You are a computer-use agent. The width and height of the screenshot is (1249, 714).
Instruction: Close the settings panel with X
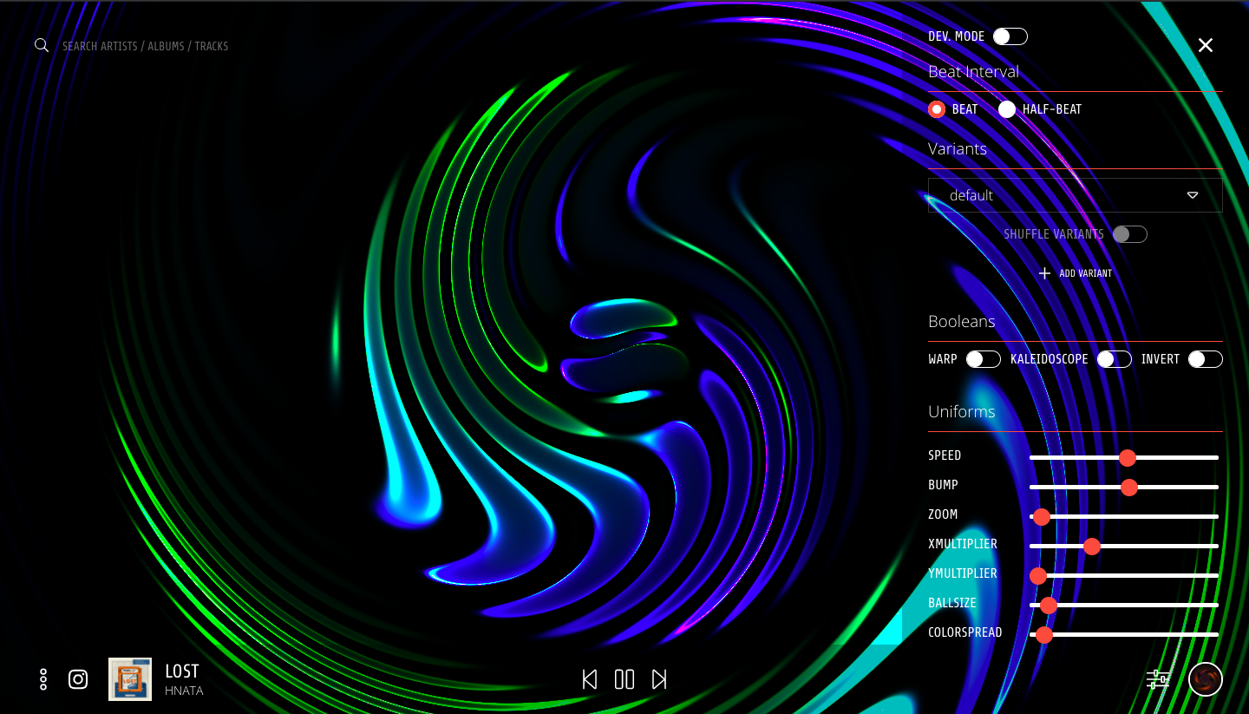tap(1206, 45)
